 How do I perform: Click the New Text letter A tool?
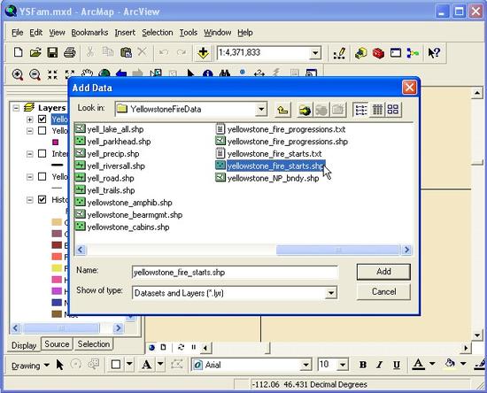click(x=146, y=365)
